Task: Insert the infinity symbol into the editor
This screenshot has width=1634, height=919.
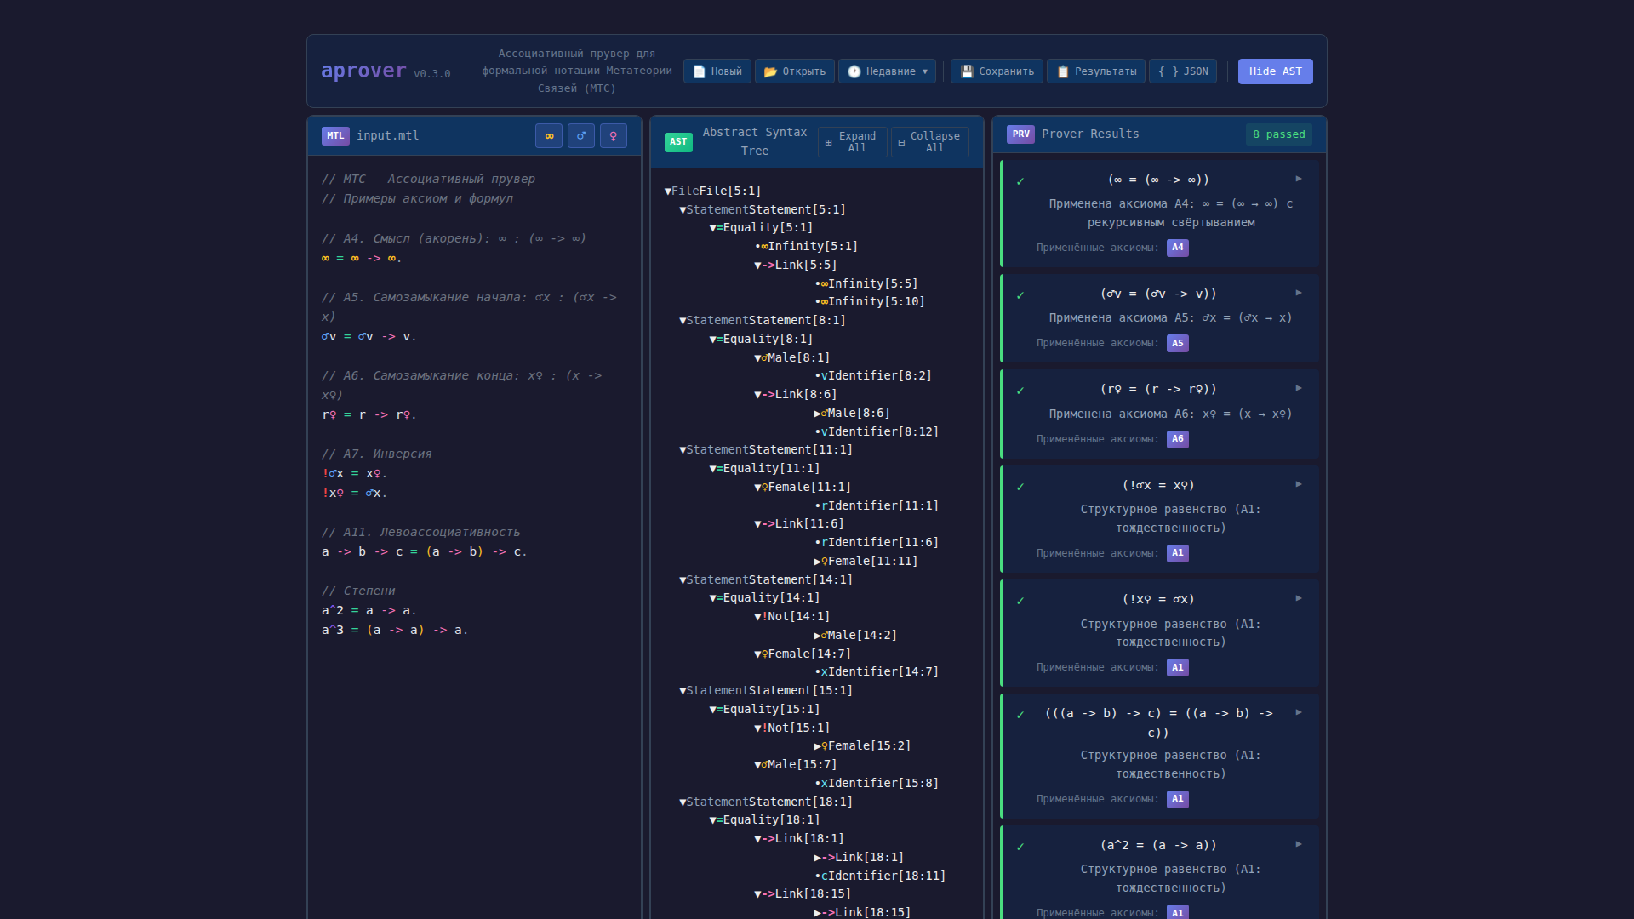Action: (549, 136)
